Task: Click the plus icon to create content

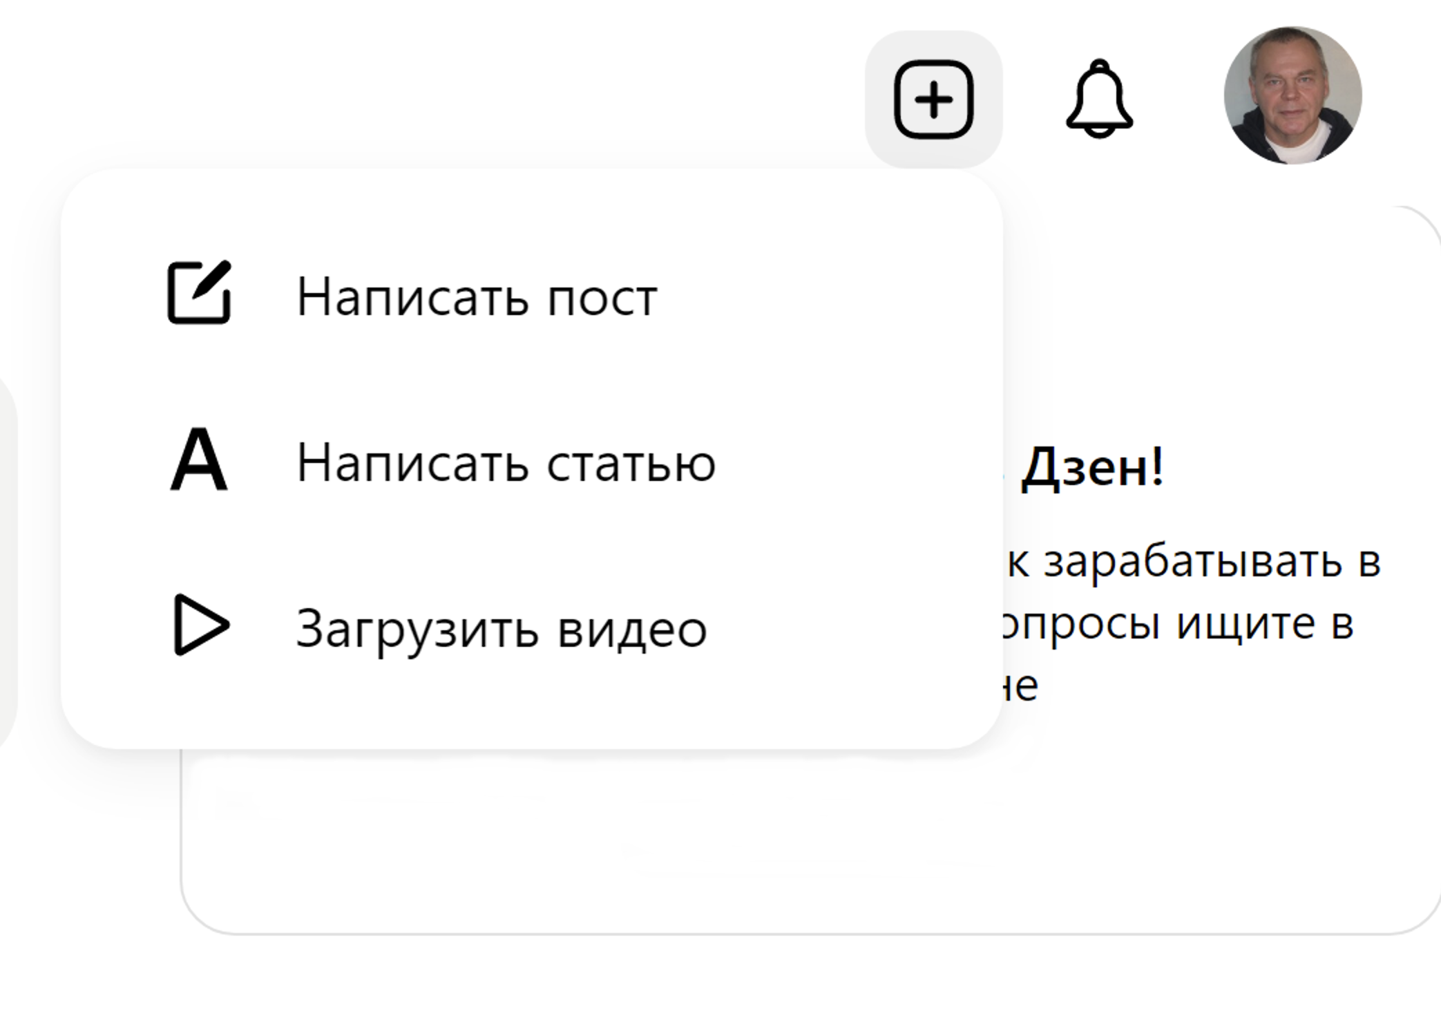Action: (x=933, y=100)
